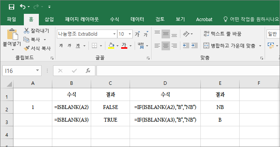This screenshot has height=147, width=280.
Task: Decrease indent icon
Action: tap(186, 46)
